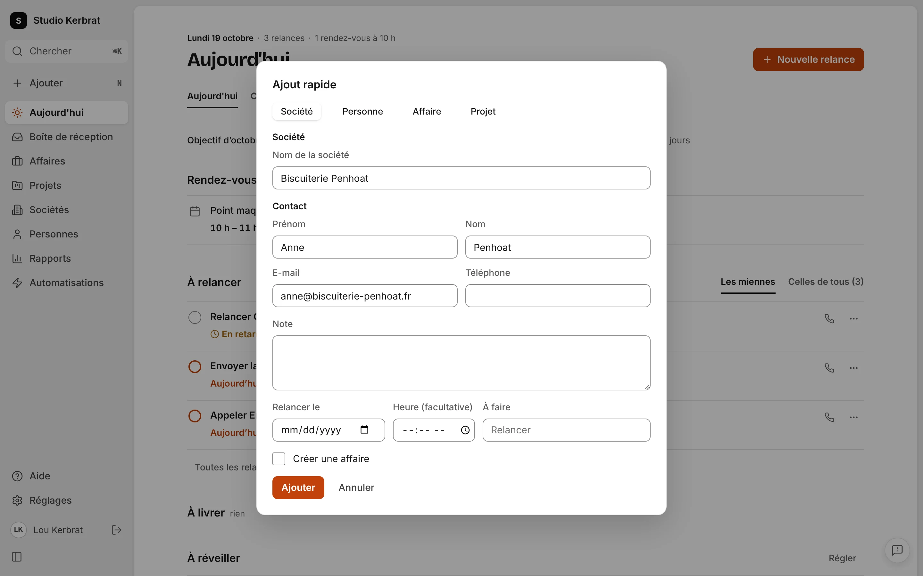Switch to the Personne tab
Image resolution: width=923 pixels, height=576 pixels.
[362, 111]
